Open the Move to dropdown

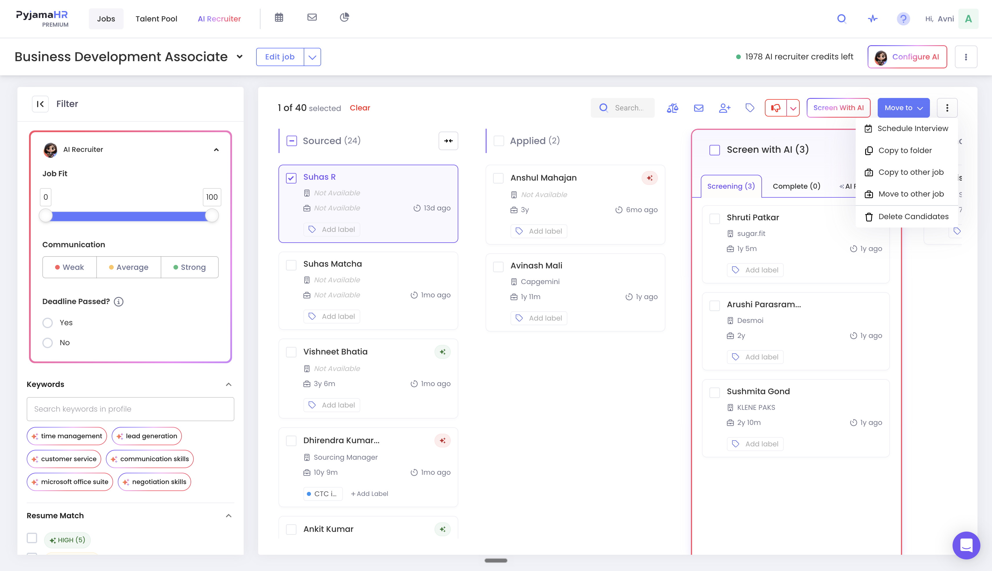903,108
